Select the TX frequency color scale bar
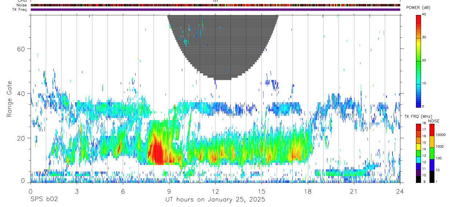450x207 pixels. coord(418,153)
